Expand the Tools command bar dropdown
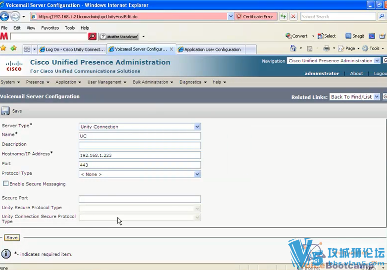Viewport: 387px width, 270px height. pyautogui.click(x=383, y=48)
